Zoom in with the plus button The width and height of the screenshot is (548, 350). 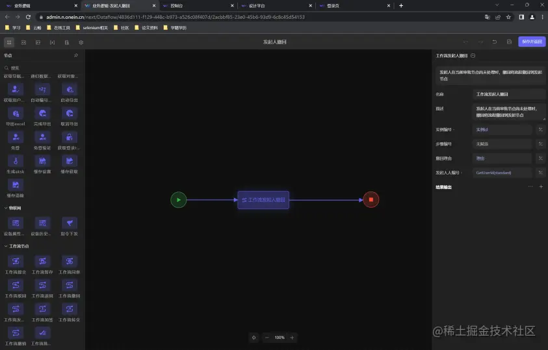[x=292, y=338]
